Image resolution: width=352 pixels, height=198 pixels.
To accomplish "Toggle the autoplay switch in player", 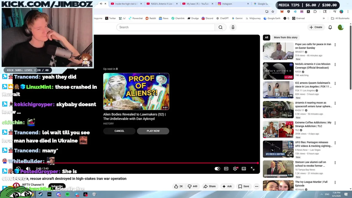I will 217,169.
